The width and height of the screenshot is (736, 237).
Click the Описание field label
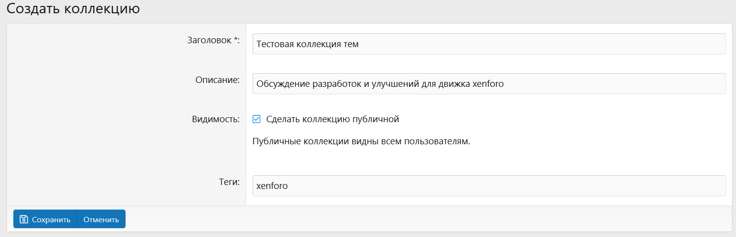[x=217, y=80]
